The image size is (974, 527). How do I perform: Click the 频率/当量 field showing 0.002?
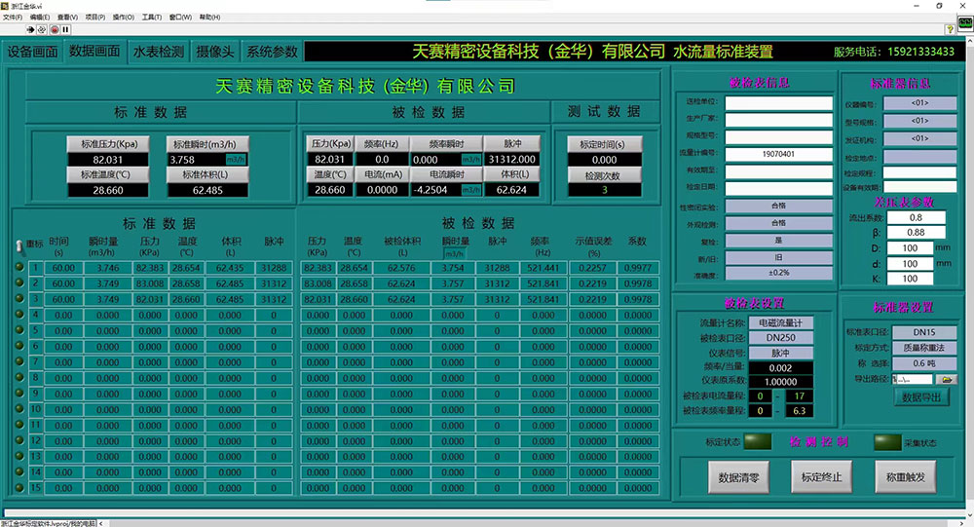coord(780,368)
